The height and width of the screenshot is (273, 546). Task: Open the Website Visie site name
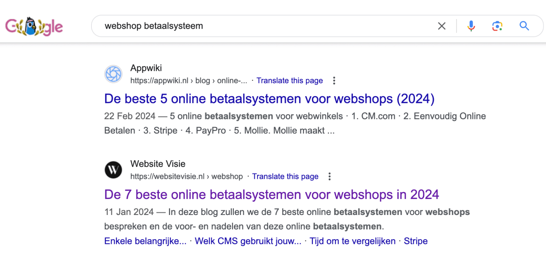coord(158,164)
